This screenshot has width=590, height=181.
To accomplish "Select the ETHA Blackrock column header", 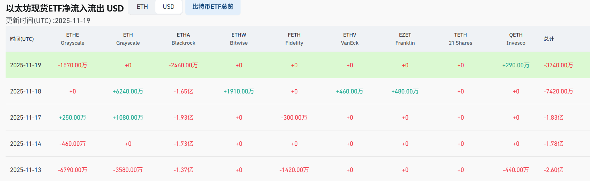I will click(183, 39).
